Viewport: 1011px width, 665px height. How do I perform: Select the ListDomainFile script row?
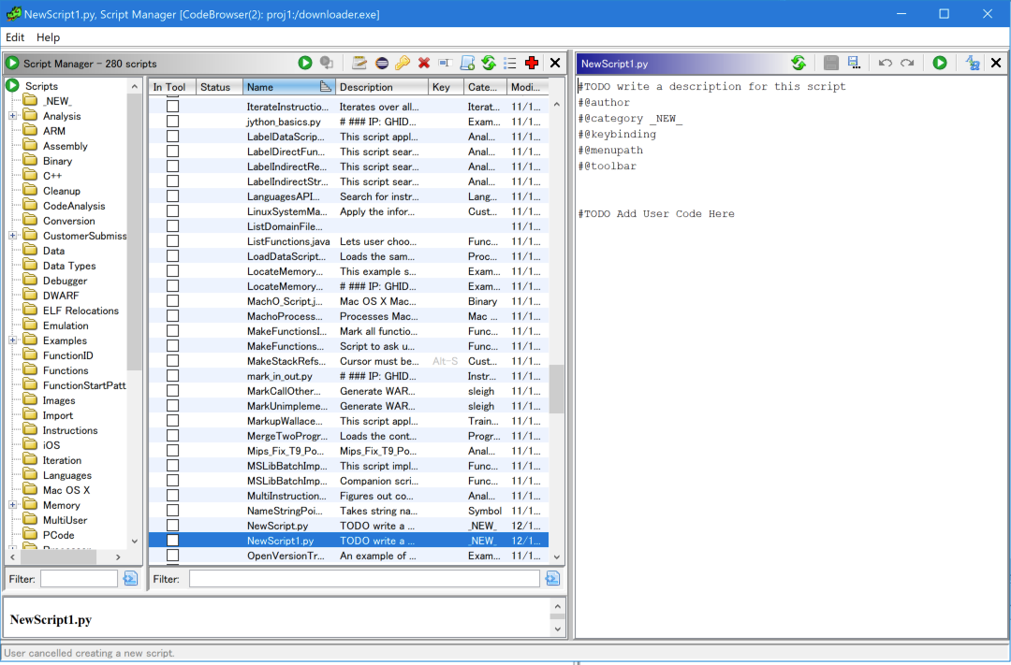(348, 227)
